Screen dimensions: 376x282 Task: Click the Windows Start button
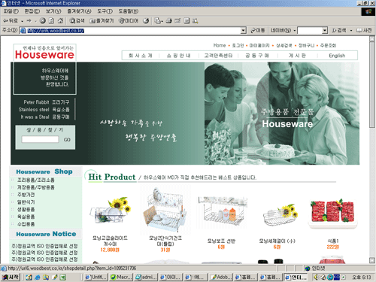[11, 277]
